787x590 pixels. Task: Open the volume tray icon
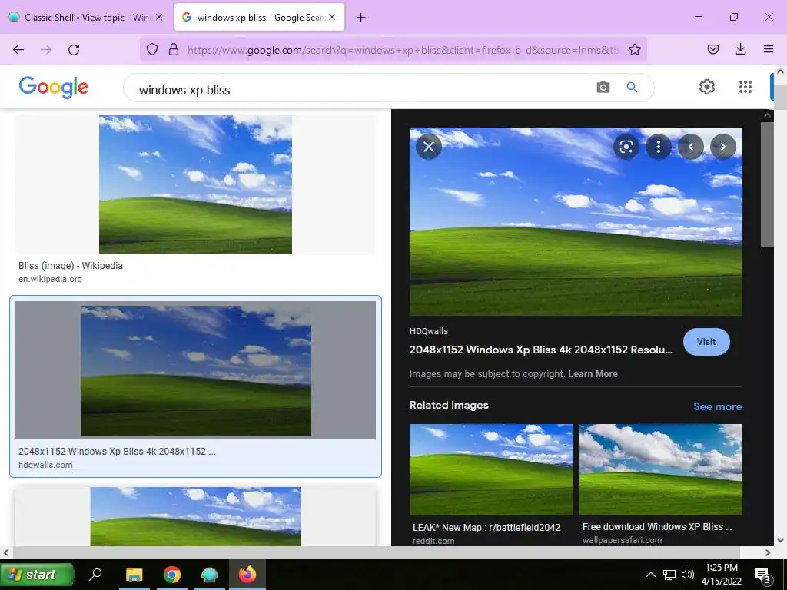(688, 575)
